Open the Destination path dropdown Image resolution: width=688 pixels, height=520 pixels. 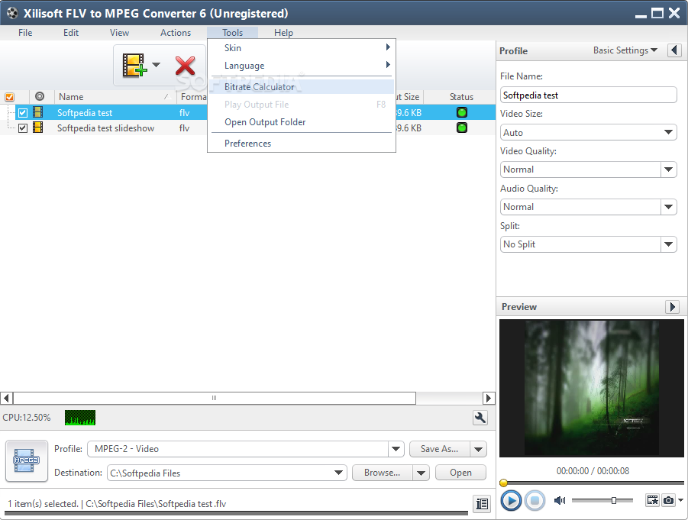click(338, 473)
